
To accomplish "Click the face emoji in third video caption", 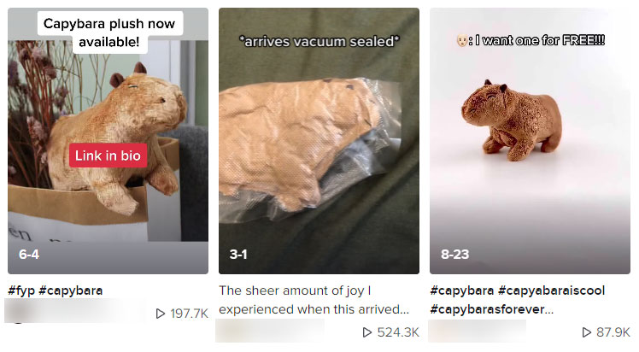I will [461, 40].
